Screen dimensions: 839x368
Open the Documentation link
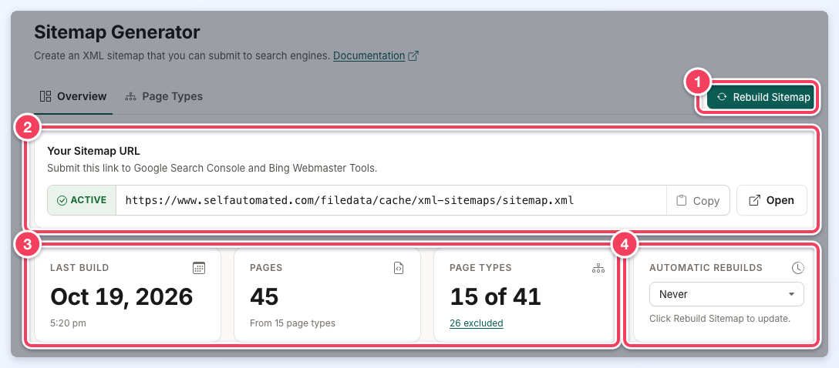click(369, 55)
